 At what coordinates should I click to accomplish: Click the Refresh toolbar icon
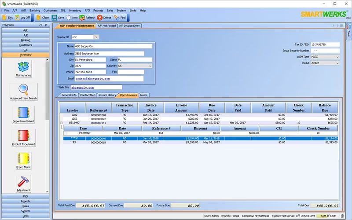[x=87, y=18]
